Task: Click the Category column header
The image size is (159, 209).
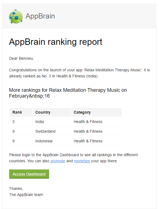Action: coord(96,112)
